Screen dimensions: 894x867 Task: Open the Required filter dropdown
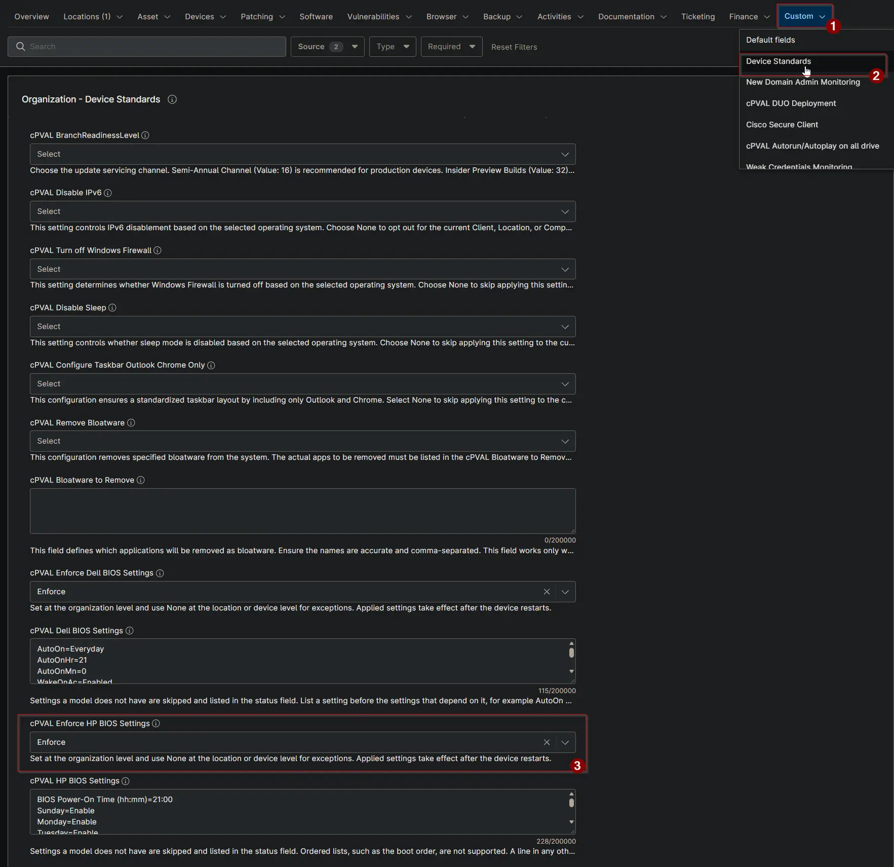click(451, 47)
